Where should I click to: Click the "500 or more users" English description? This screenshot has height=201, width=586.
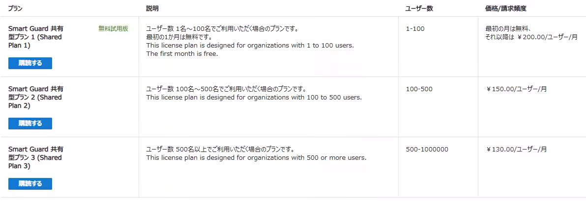point(256,158)
